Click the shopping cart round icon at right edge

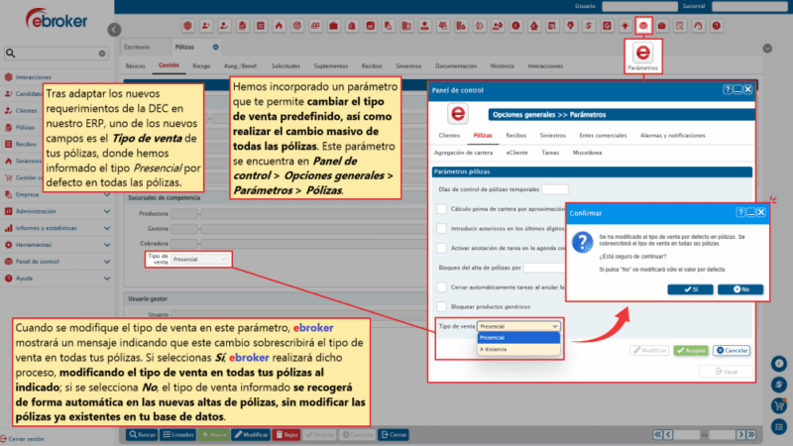[x=779, y=405]
